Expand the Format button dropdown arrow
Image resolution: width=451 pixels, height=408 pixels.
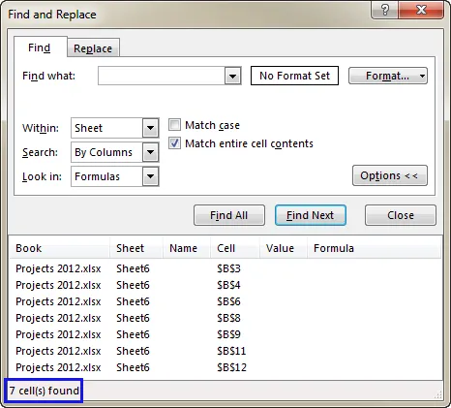tap(422, 77)
